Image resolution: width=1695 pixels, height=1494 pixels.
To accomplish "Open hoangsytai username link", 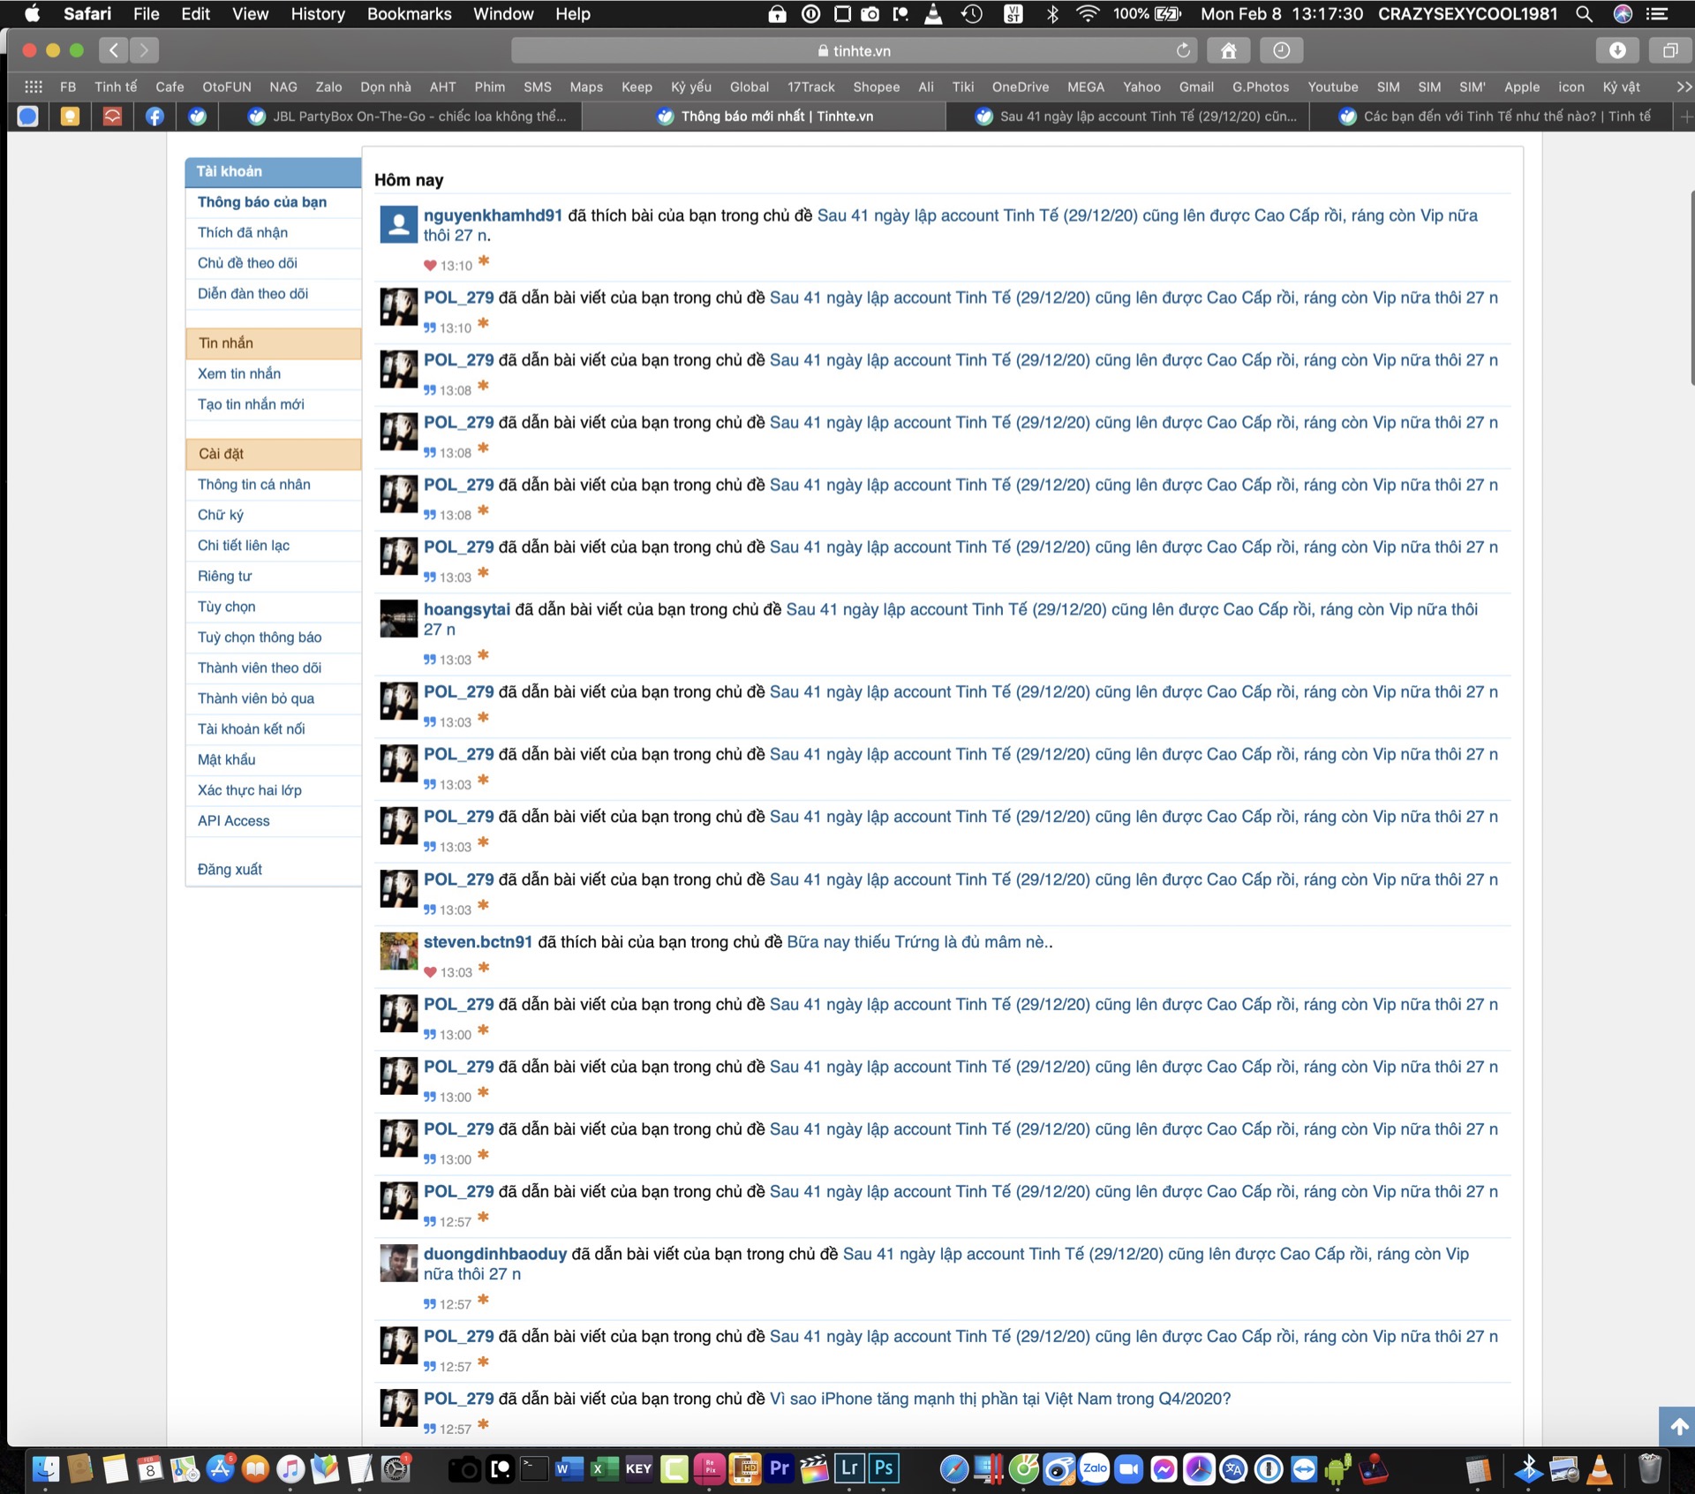I will pyautogui.click(x=467, y=609).
